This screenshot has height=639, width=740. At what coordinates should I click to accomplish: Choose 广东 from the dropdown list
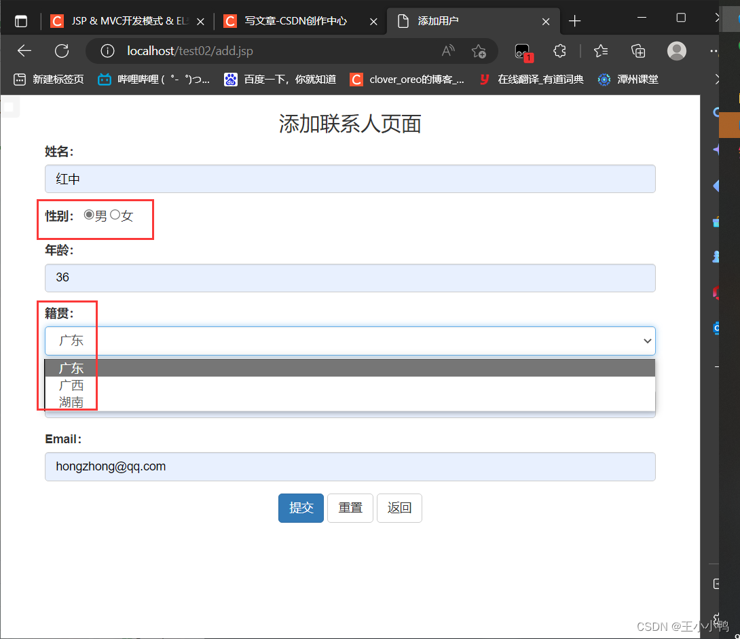tap(350, 368)
